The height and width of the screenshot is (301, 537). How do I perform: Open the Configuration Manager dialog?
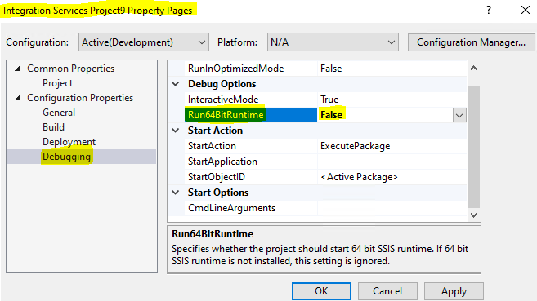tap(471, 42)
